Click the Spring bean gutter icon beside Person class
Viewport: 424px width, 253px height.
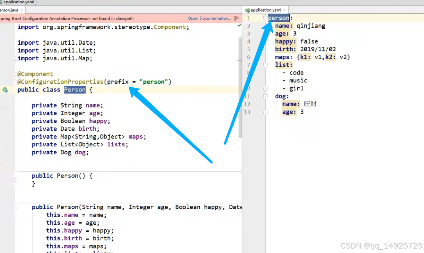5,89
